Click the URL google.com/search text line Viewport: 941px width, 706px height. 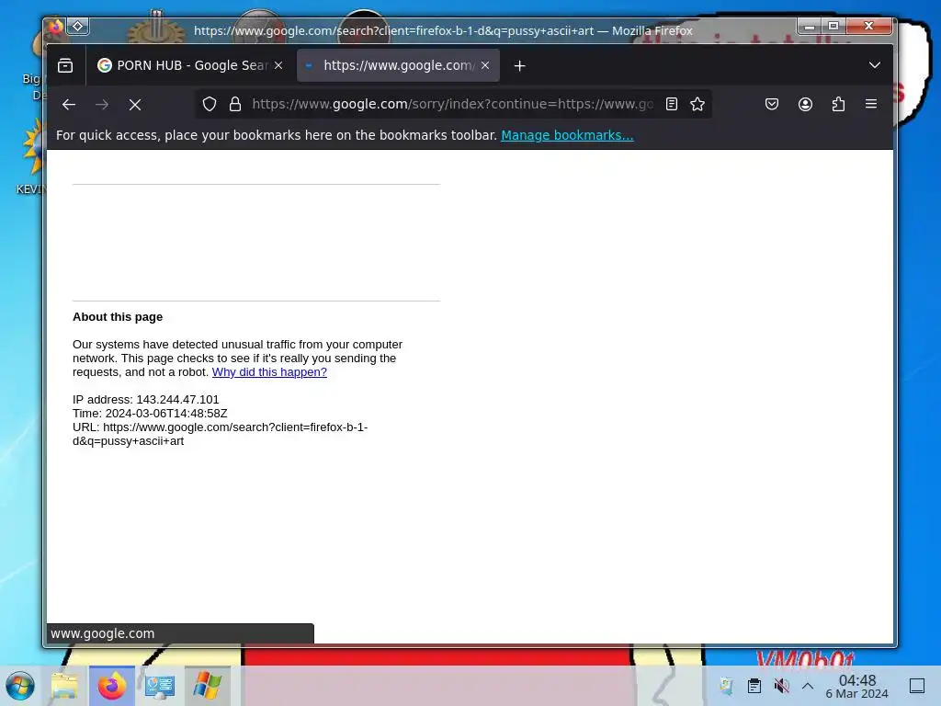click(x=221, y=434)
